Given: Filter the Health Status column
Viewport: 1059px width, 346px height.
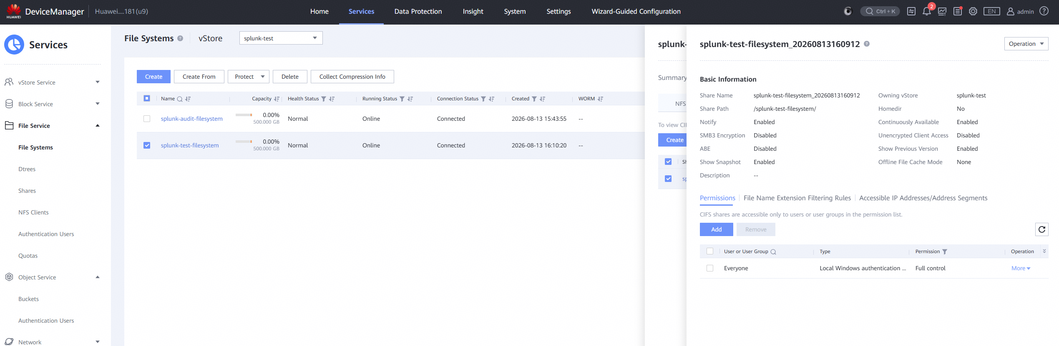Looking at the screenshot, I should pos(324,99).
